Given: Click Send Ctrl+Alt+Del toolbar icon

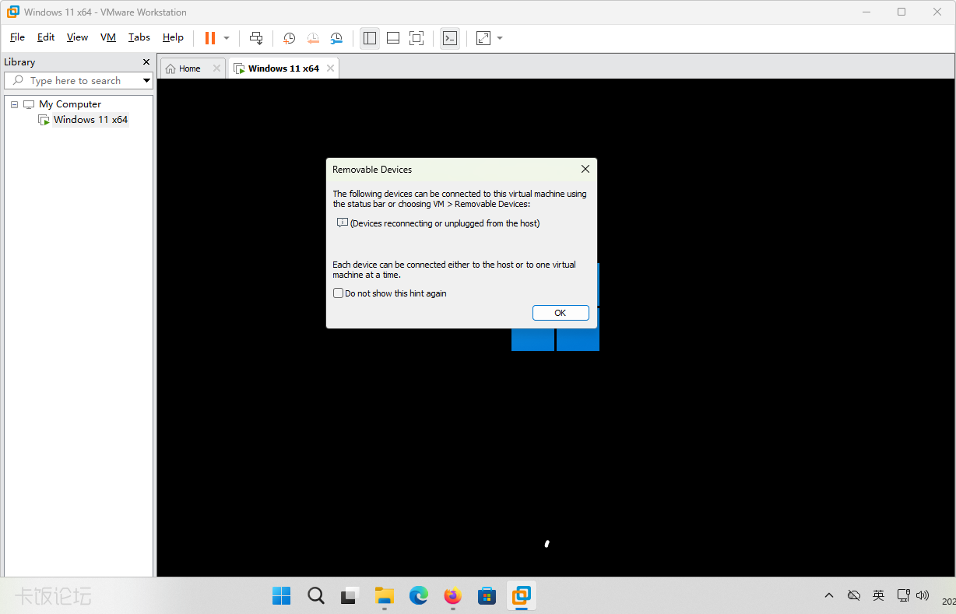Looking at the screenshot, I should [x=256, y=38].
